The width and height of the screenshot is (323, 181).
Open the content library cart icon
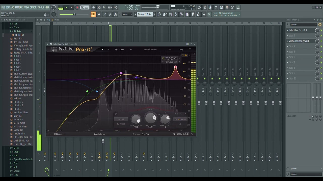(209, 14)
